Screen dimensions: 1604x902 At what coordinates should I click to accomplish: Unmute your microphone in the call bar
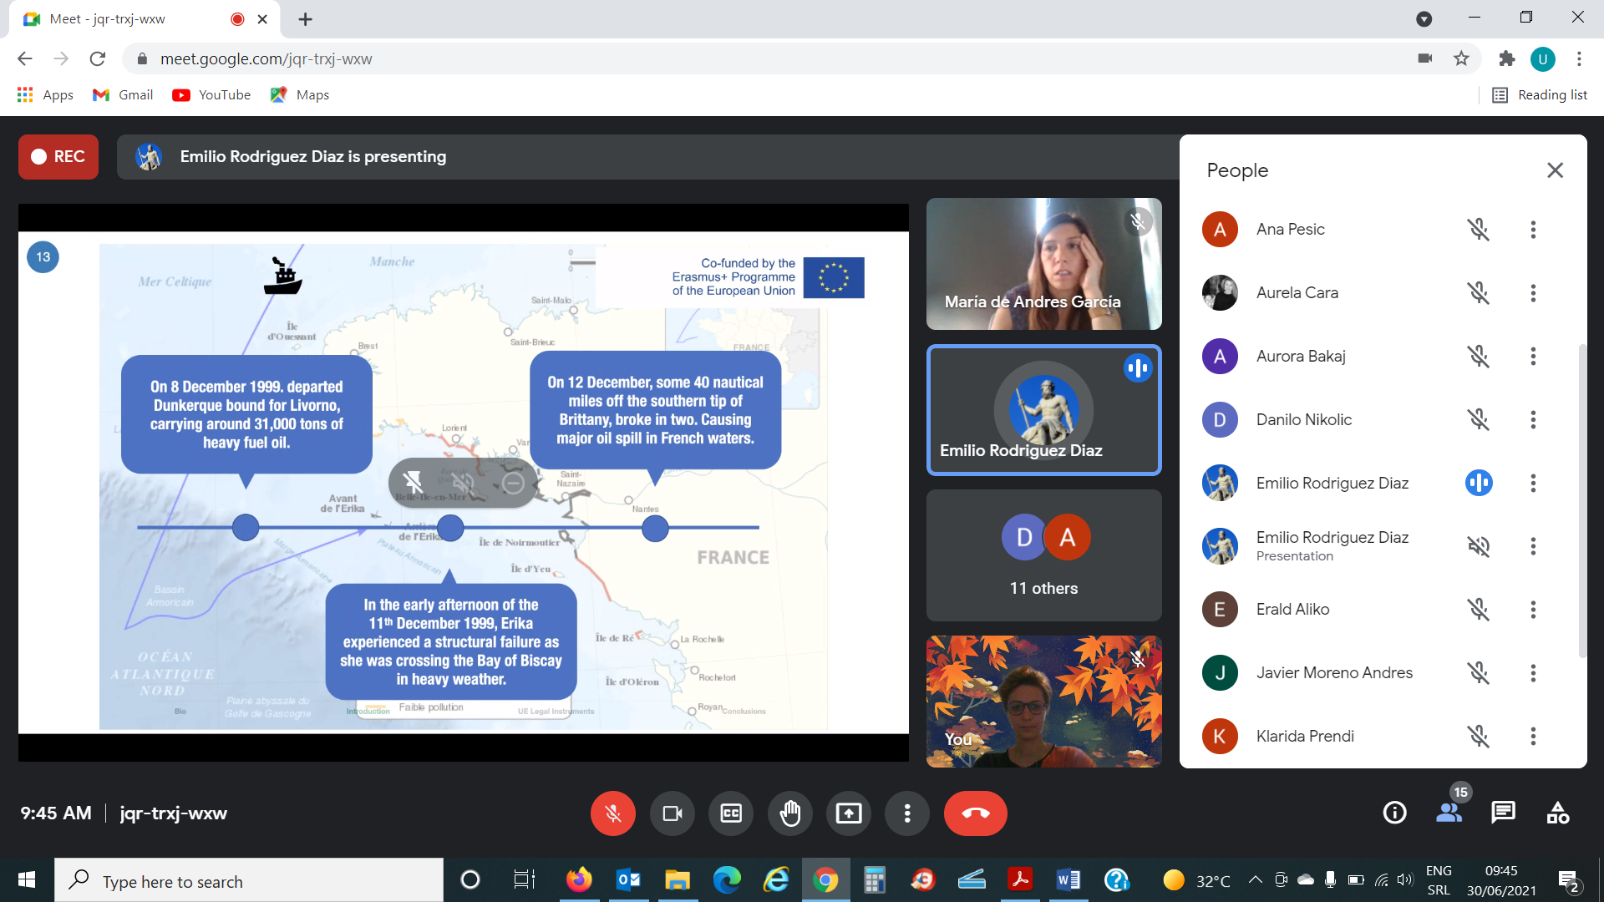612,813
